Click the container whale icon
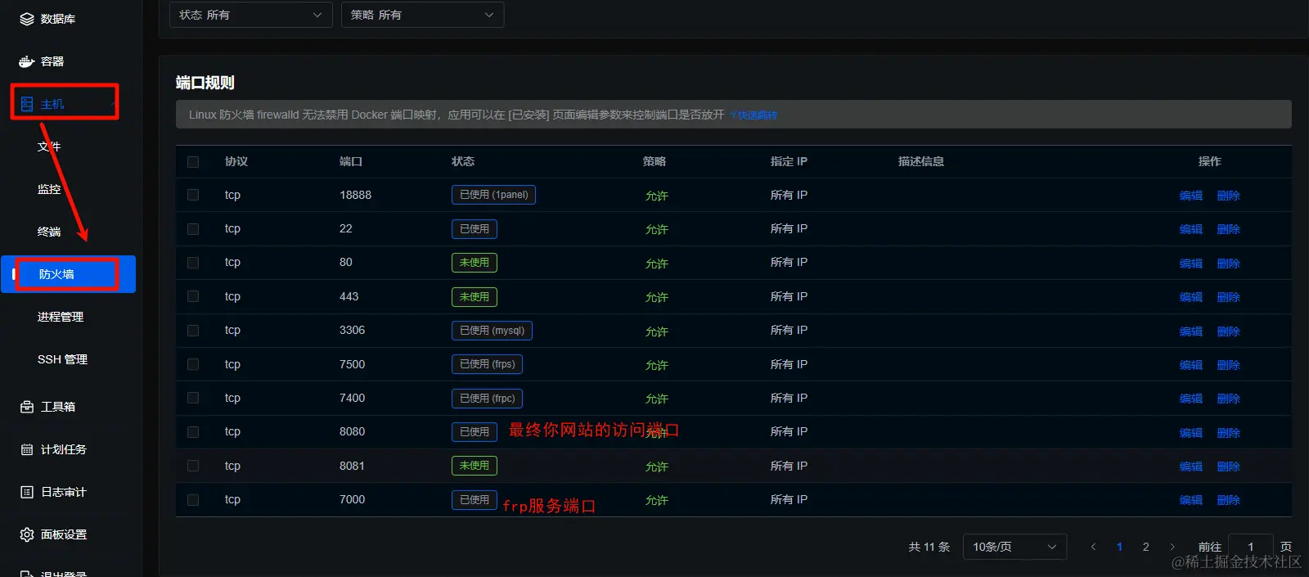 tap(27, 61)
